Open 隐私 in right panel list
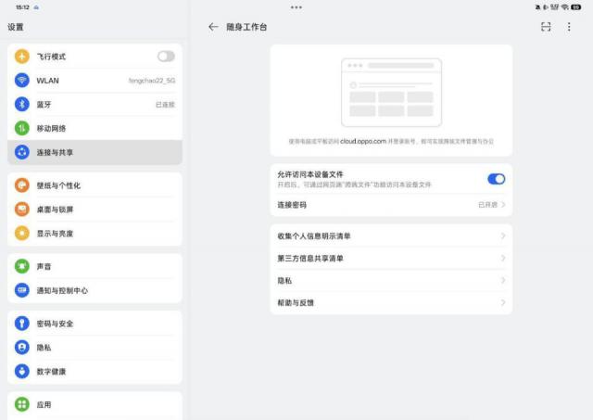Screen dimensions: 593x420 (x=390, y=280)
